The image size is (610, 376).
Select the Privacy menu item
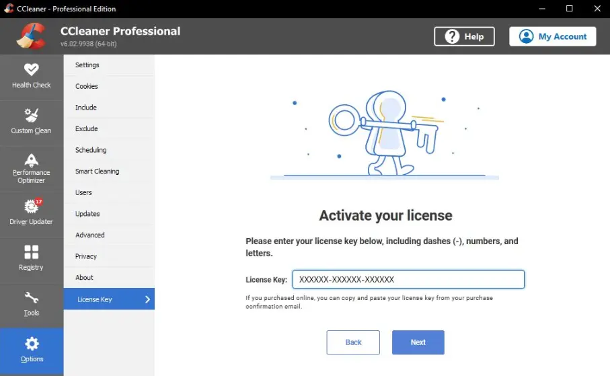coord(110,256)
